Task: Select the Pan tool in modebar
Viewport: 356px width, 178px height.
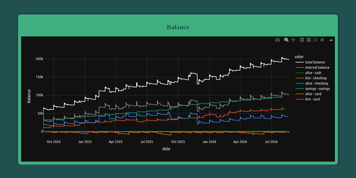Action: [x=293, y=40]
